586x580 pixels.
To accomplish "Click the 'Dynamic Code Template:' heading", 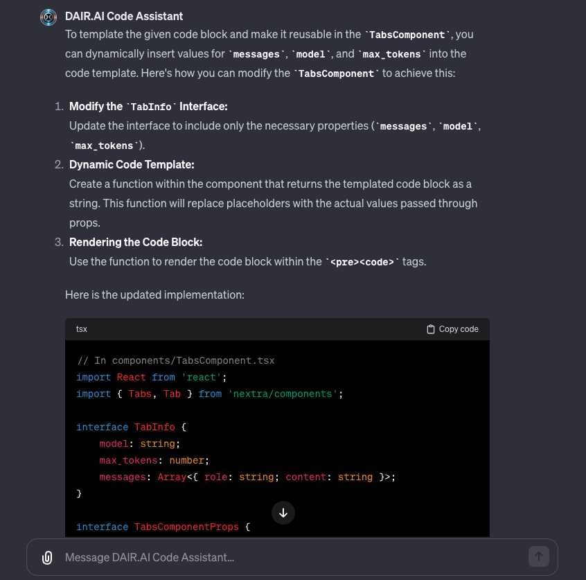I will click(132, 164).
